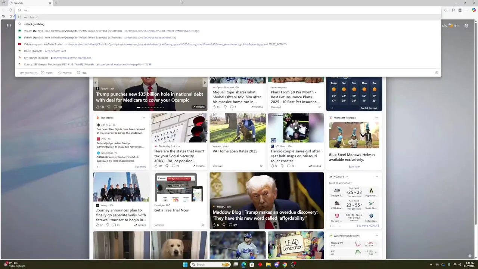Open the Best Pet Insurance Plans ad
The width and height of the screenshot is (478, 269).
(295, 97)
